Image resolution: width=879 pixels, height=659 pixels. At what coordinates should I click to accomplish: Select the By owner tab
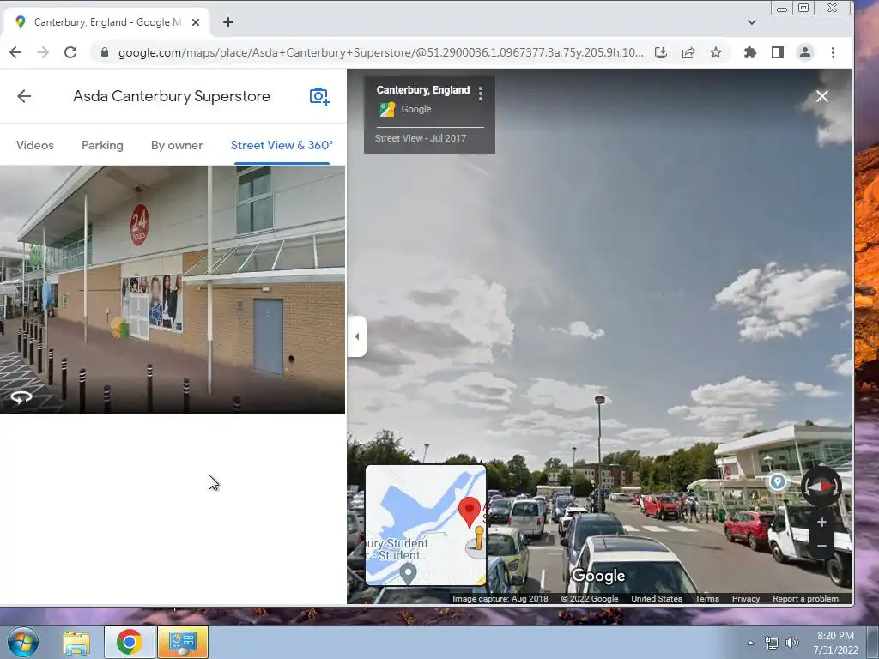point(177,145)
